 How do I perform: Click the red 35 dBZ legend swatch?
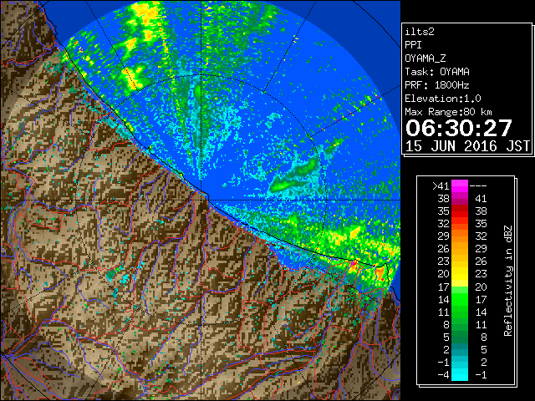(460, 211)
